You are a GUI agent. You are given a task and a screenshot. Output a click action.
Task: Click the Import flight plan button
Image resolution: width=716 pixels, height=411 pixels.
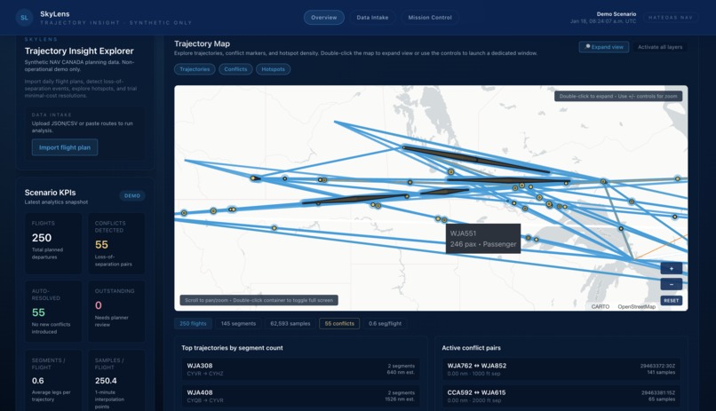click(65, 147)
